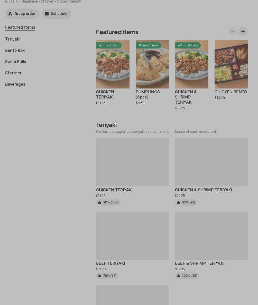This screenshot has height=305, width=258.
Task: Open featured DUMPLINGS (6pcs) photo
Action: [x=152, y=64]
